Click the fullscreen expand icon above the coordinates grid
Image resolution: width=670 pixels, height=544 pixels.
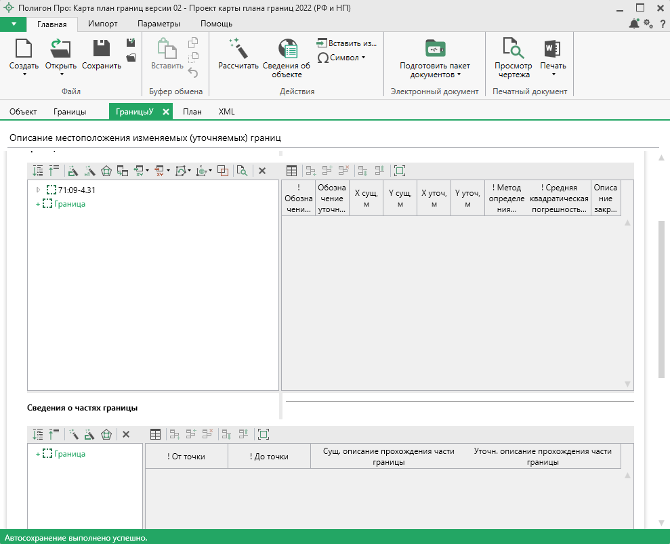pyautogui.click(x=399, y=171)
